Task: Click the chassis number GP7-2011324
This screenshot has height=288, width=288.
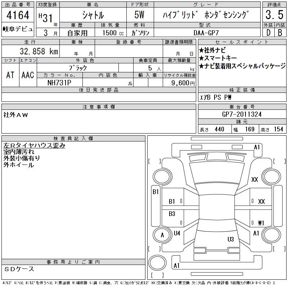Action: coord(242,114)
